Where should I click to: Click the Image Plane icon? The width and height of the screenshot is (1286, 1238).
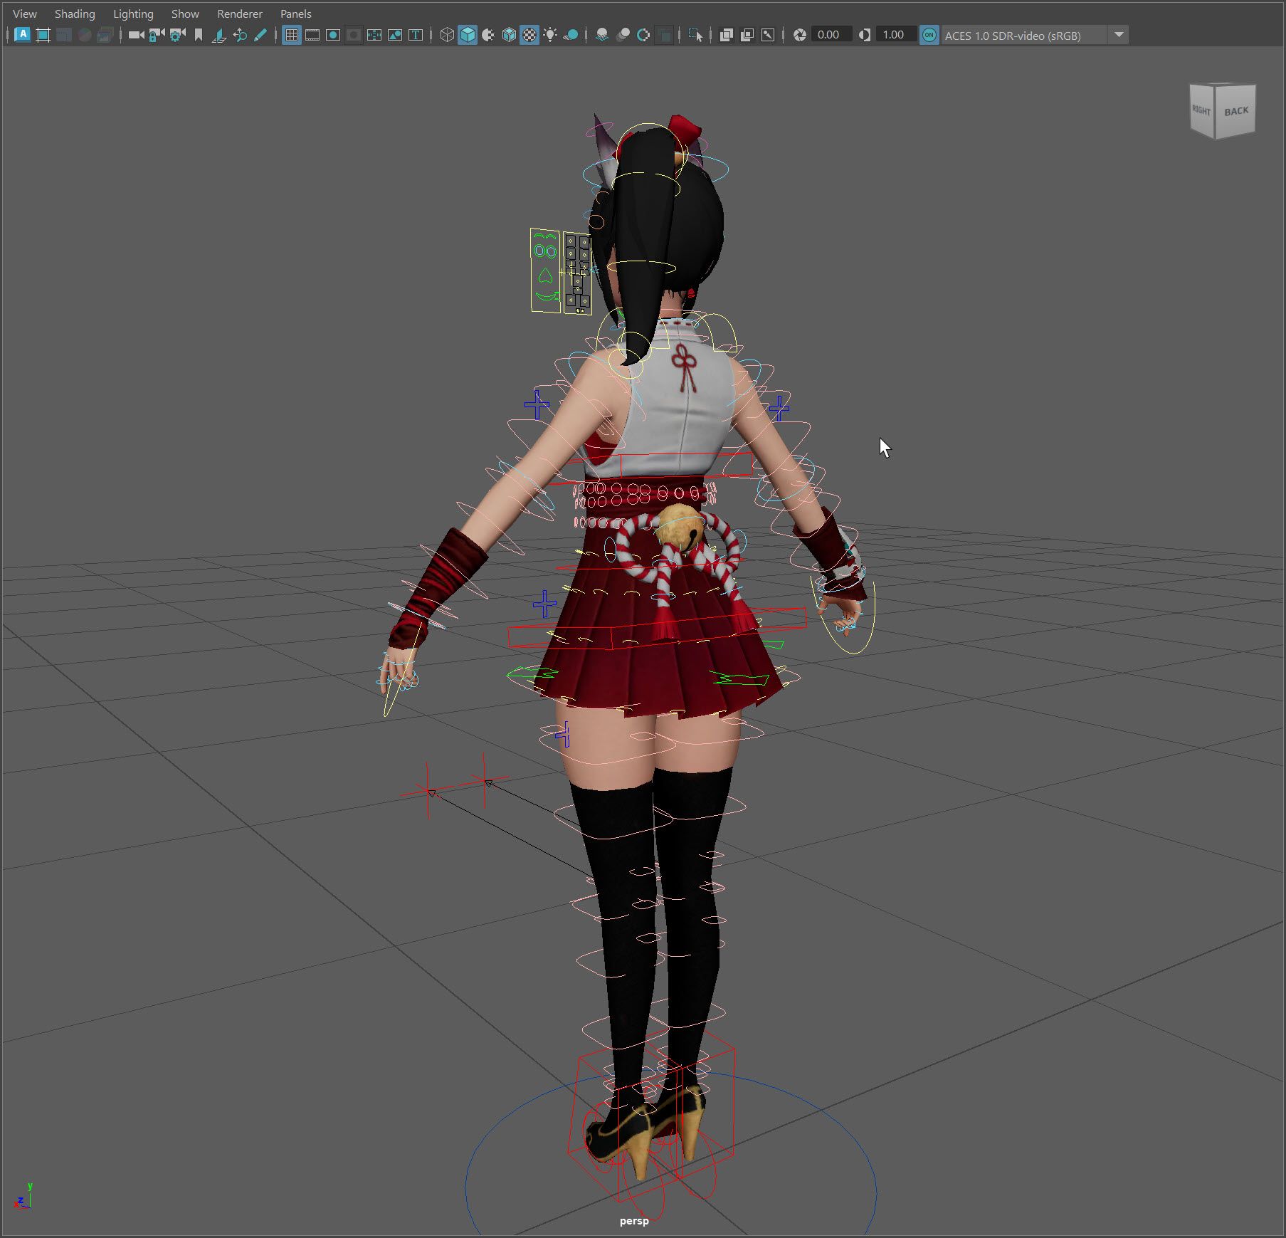[x=218, y=35]
